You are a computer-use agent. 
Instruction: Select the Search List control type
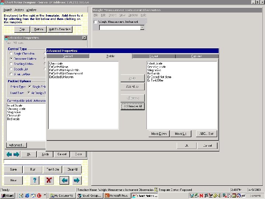tap(11, 69)
